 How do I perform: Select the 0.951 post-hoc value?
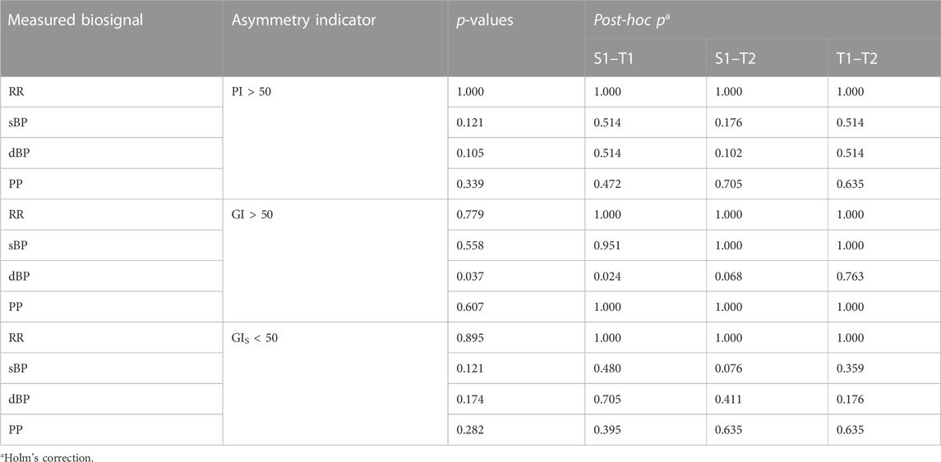[x=645, y=245]
